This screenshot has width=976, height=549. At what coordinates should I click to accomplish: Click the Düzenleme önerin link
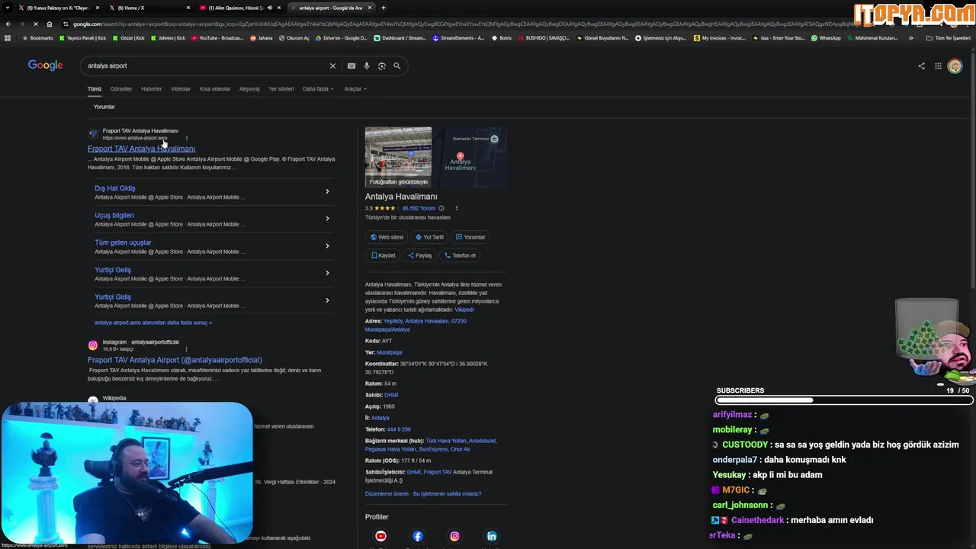coord(387,493)
